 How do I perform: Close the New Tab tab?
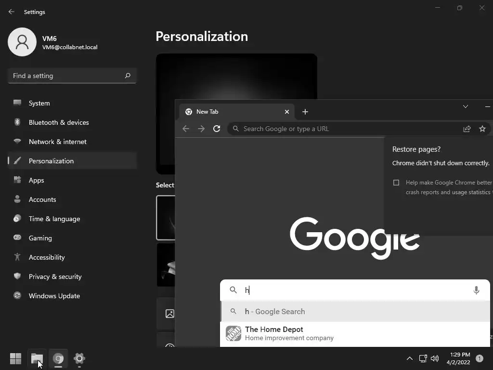[x=287, y=112]
